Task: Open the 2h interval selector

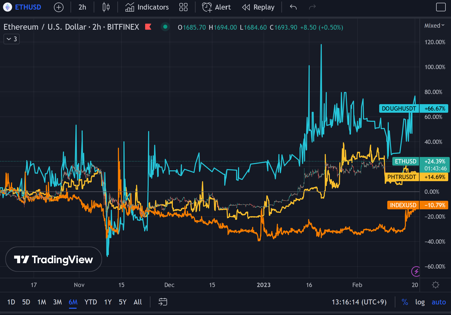Action: click(82, 7)
